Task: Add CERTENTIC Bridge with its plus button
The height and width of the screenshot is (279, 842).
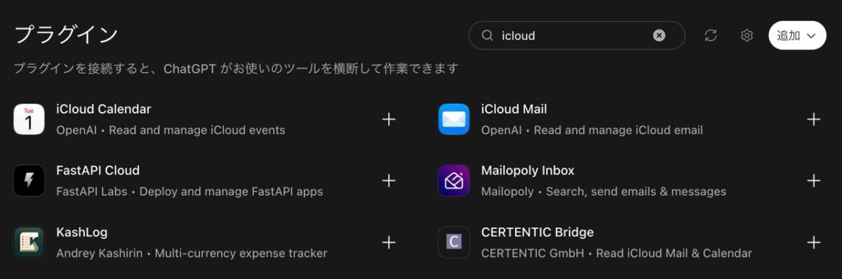Action: 814,243
